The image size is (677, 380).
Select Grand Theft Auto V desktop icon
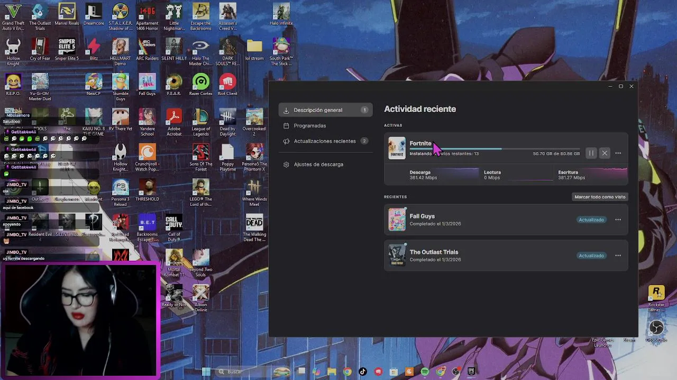click(x=13, y=17)
